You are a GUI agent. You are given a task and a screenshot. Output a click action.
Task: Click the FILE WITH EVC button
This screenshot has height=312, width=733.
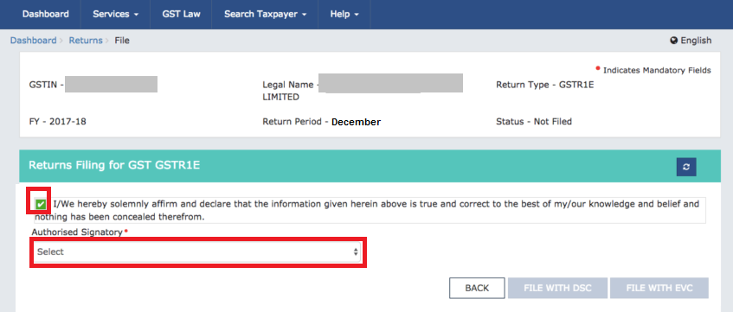click(659, 288)
